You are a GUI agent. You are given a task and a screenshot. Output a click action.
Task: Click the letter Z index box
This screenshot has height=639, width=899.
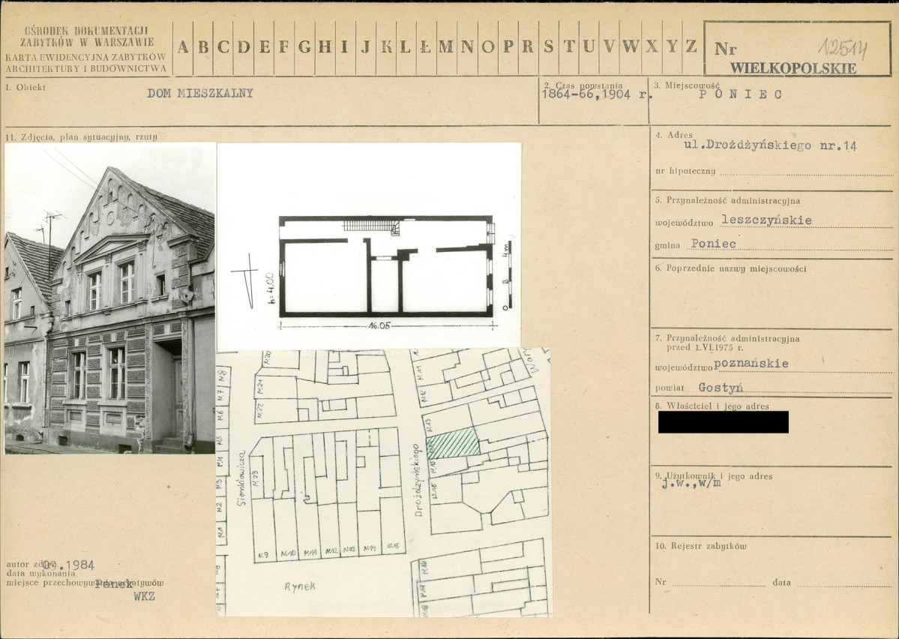coord(691,48)
